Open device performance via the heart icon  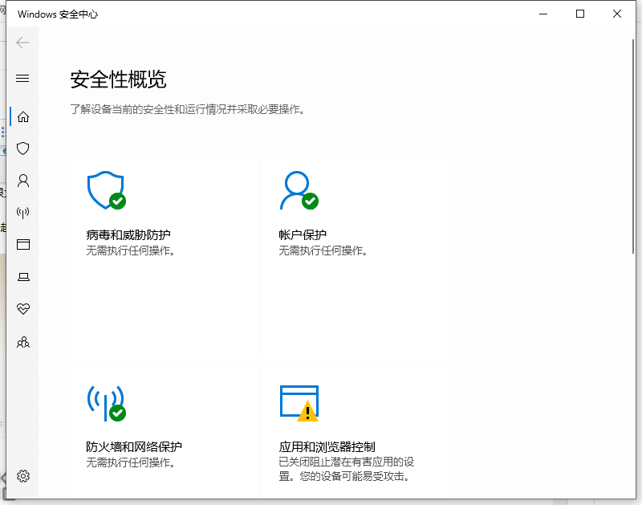point(22,308)
